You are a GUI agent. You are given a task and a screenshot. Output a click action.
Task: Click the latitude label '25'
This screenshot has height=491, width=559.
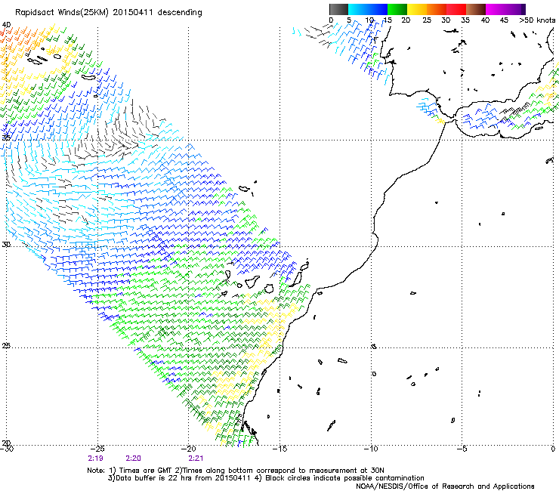coord(6,345)
